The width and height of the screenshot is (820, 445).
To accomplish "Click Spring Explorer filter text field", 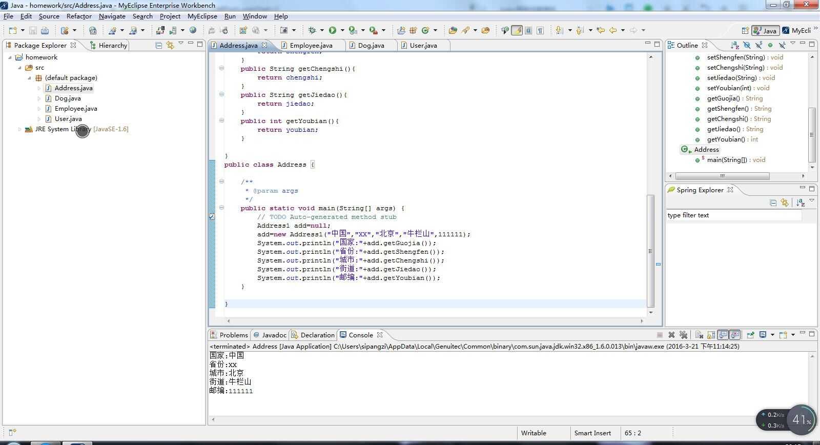I will (x=733, y=215).
